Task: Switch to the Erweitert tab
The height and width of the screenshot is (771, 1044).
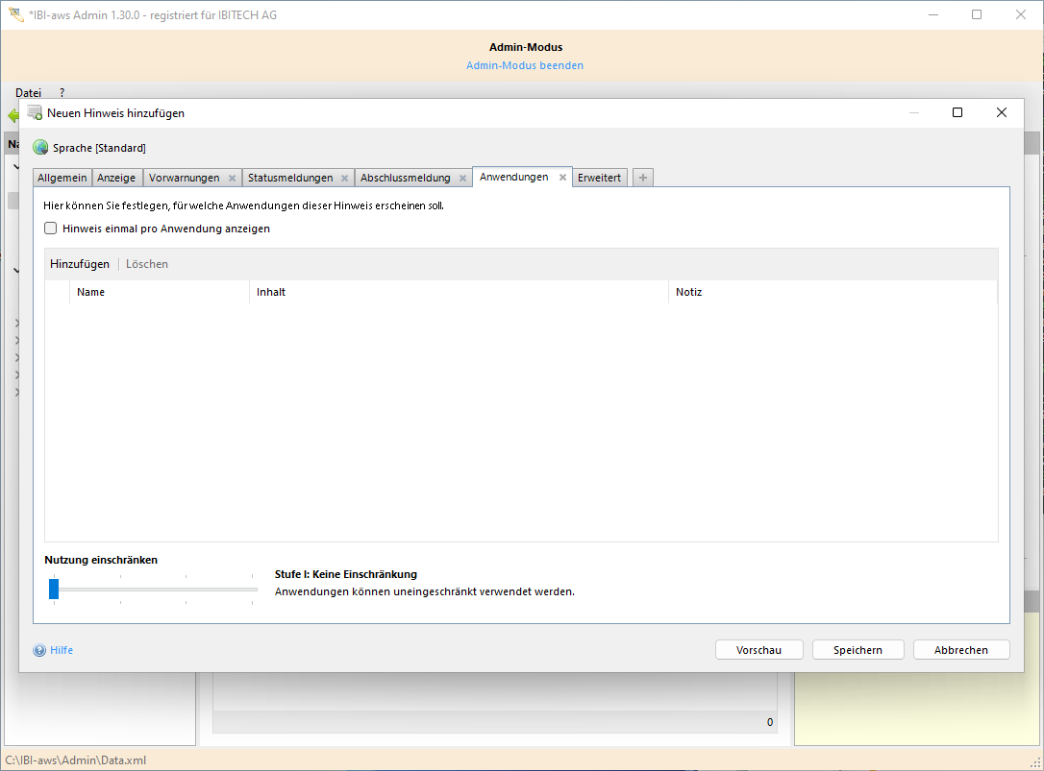Action: 600,178
